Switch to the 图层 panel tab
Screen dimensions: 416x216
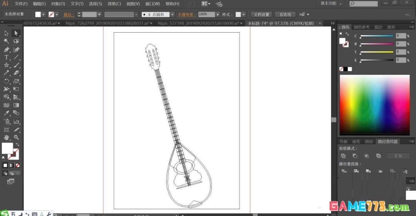[x=369, y=142]
